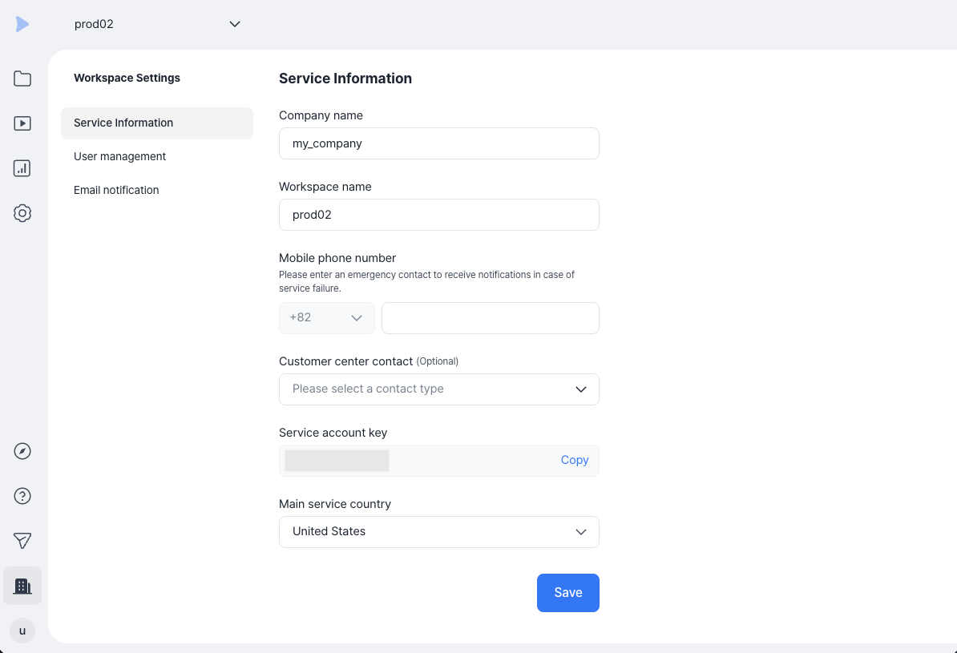
Task: Click the compass explore icon
Action: tap(22, 451)
